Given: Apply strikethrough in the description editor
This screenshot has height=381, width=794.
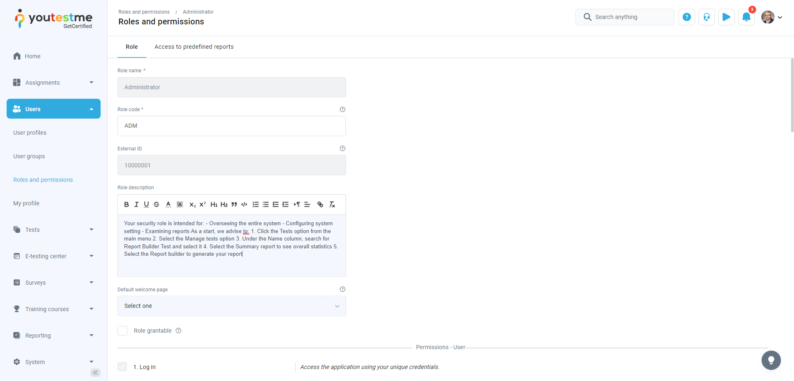Looking at the screenshot, I should [x=156, y=205].
